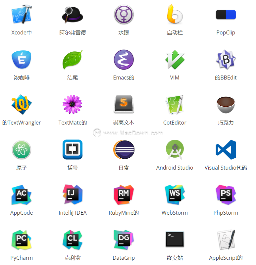
Task: Click the 'Android Studio' label
Action: tap(175, 168)
